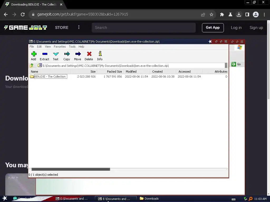
Task: Open the Help menu
Action: point(81,47)
